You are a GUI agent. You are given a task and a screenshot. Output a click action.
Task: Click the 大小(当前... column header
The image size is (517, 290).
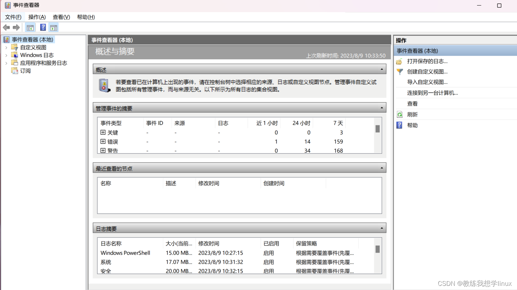[179, 244]
